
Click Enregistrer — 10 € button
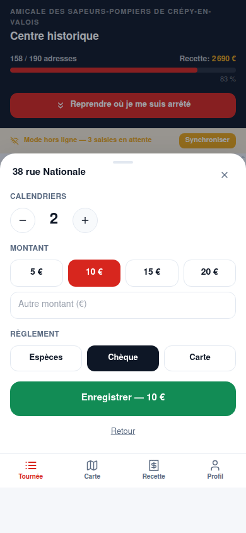123,398
